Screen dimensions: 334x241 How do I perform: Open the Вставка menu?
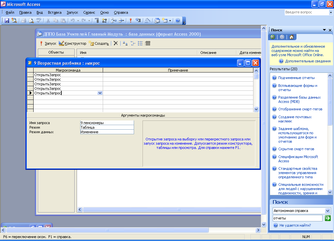coord(55,13)
